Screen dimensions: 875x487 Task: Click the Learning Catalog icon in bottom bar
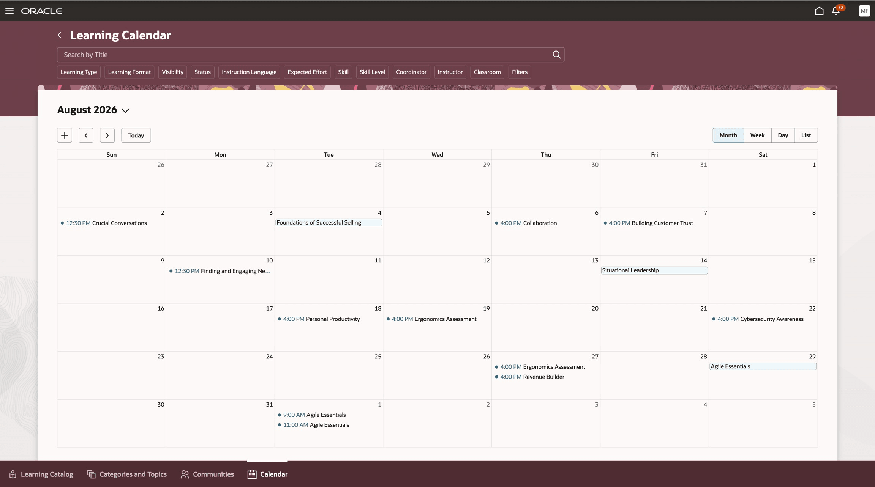point(13,474)
